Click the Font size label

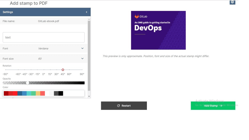pos(8,59)
